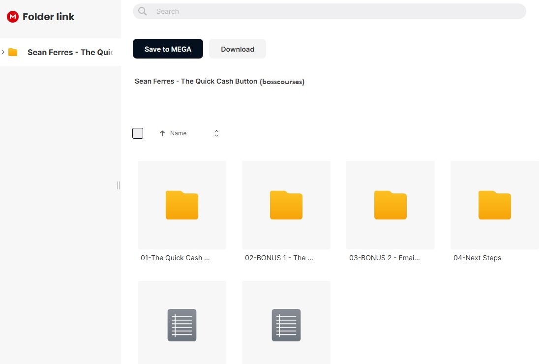Expand the Sean Ferres folder tree chevron
The height and width of the screenshot is (364, 543).
pos(3,52)
